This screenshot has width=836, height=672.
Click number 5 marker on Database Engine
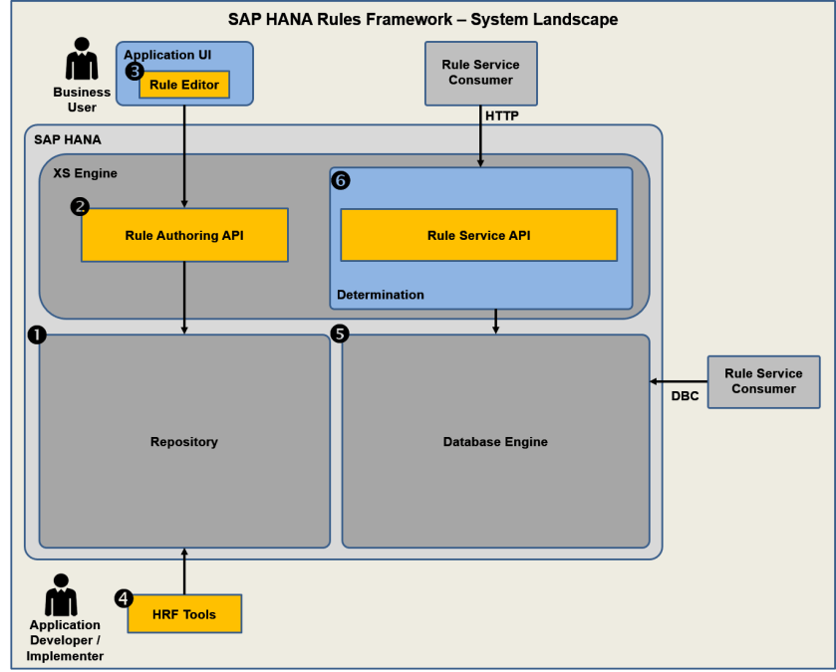point(340,335)
